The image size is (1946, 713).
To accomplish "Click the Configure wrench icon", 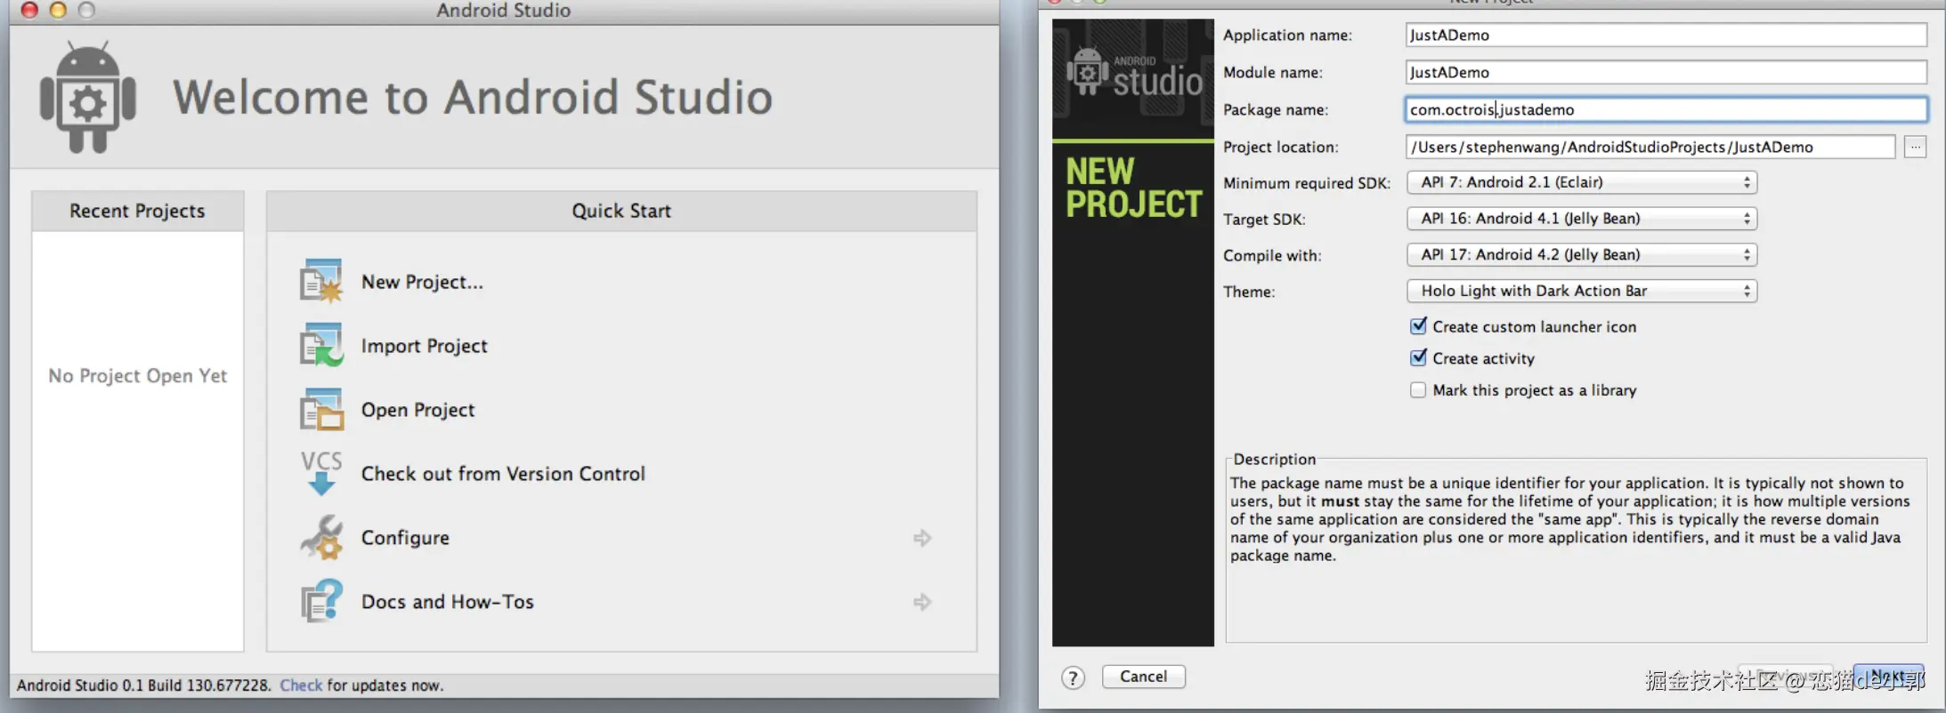I will pyautogui.click(x=321, y=537).
